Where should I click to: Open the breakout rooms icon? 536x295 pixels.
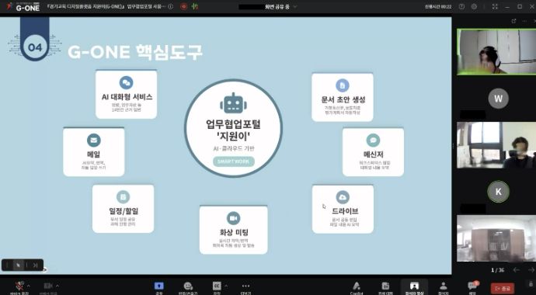pyautogui.click(x=385, y=286)
